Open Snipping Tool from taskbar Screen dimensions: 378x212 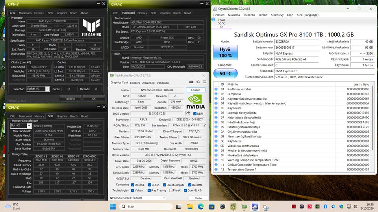266,207
